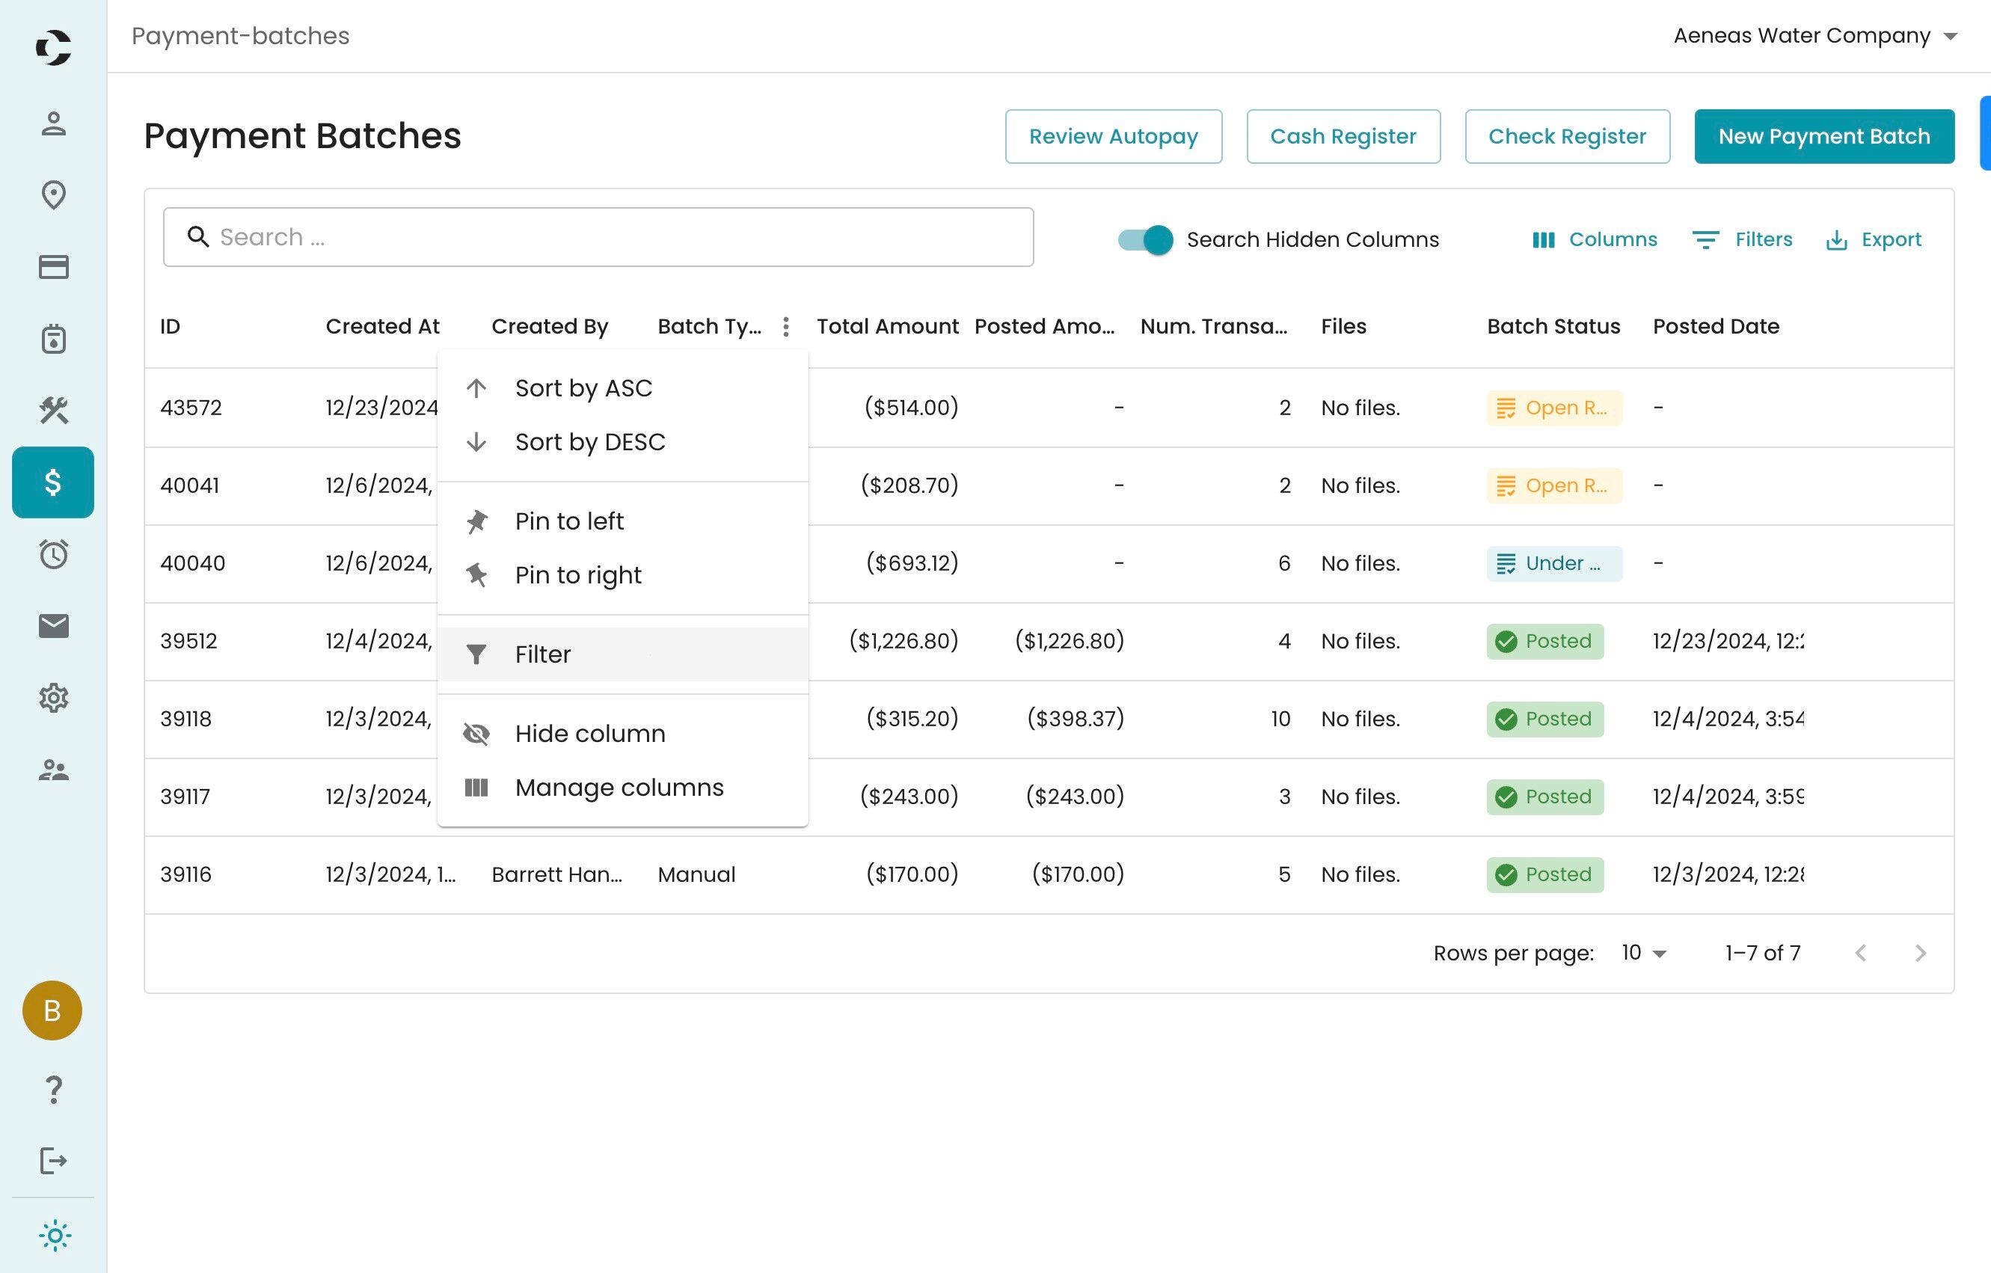
Task: Choose Sort by DESC menu item
Action: tap(589, 441)
